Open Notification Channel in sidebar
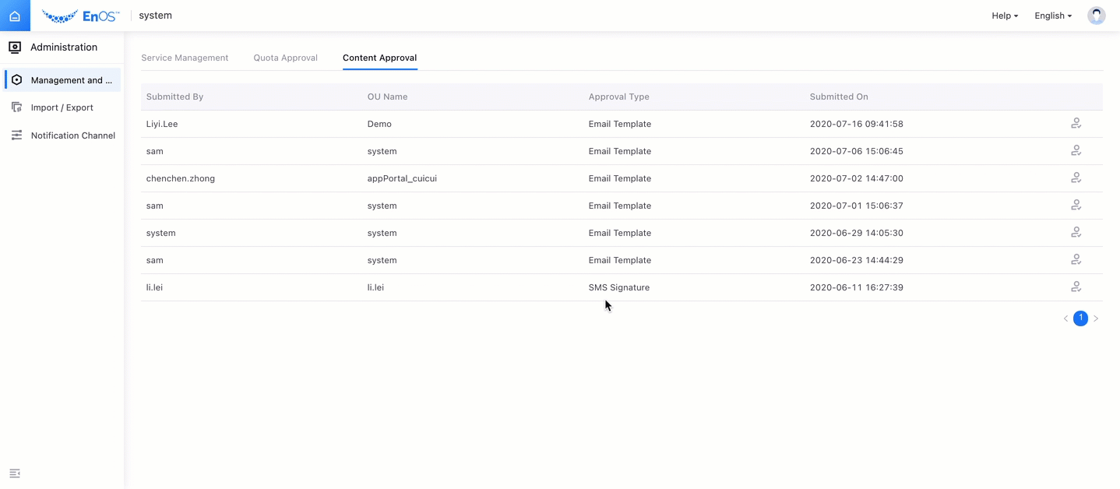The width and height of the screenshot is (1120, 489). tap(72, 135)
